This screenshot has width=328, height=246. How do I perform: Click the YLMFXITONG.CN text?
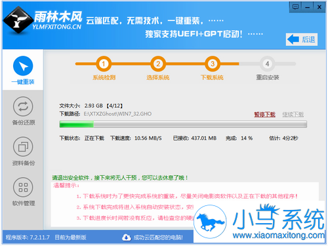(56, 27)
